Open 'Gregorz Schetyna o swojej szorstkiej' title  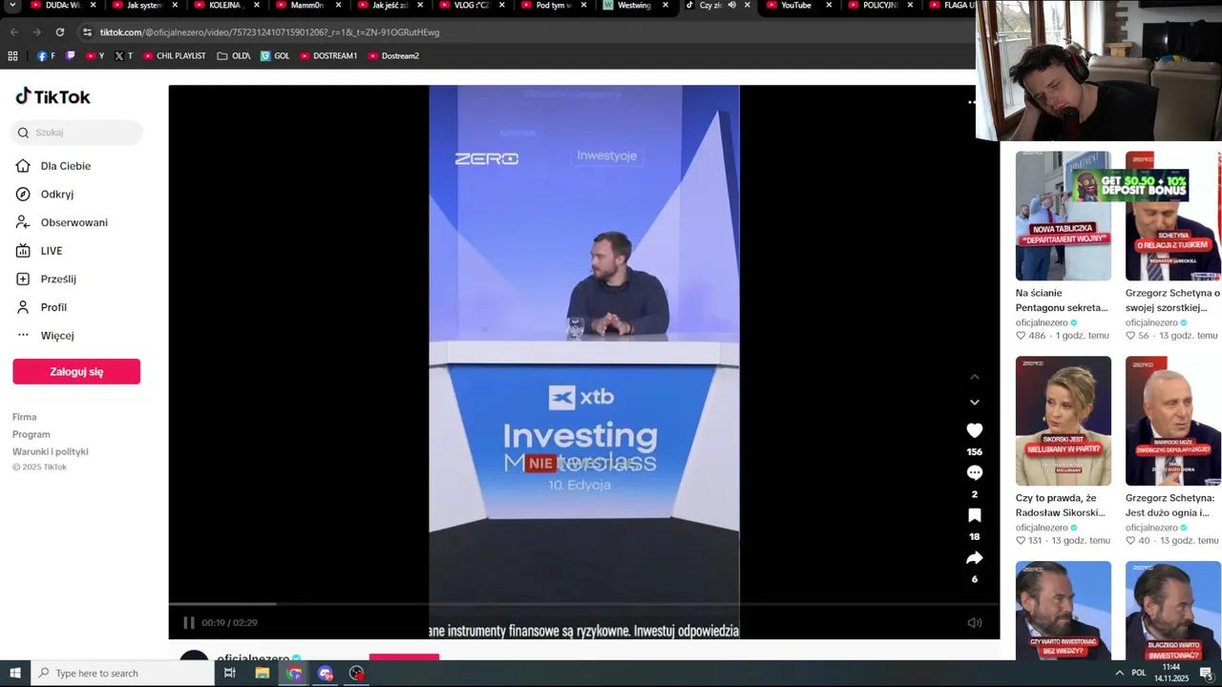point(1172,300)
